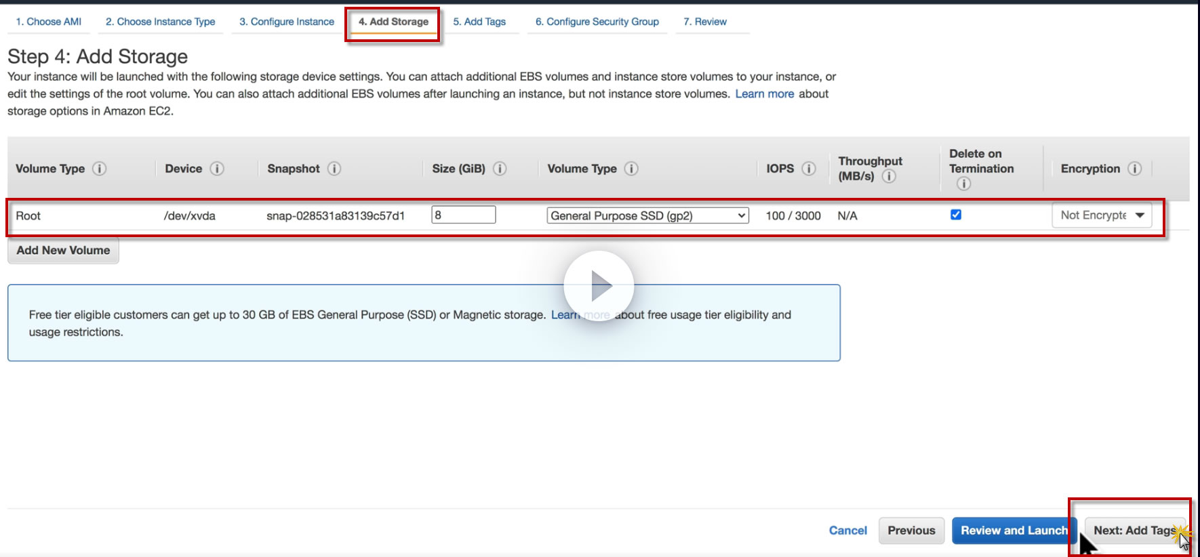
Task: Go to the 5. Add Tags tab
Action: click(x=479, y=22)
